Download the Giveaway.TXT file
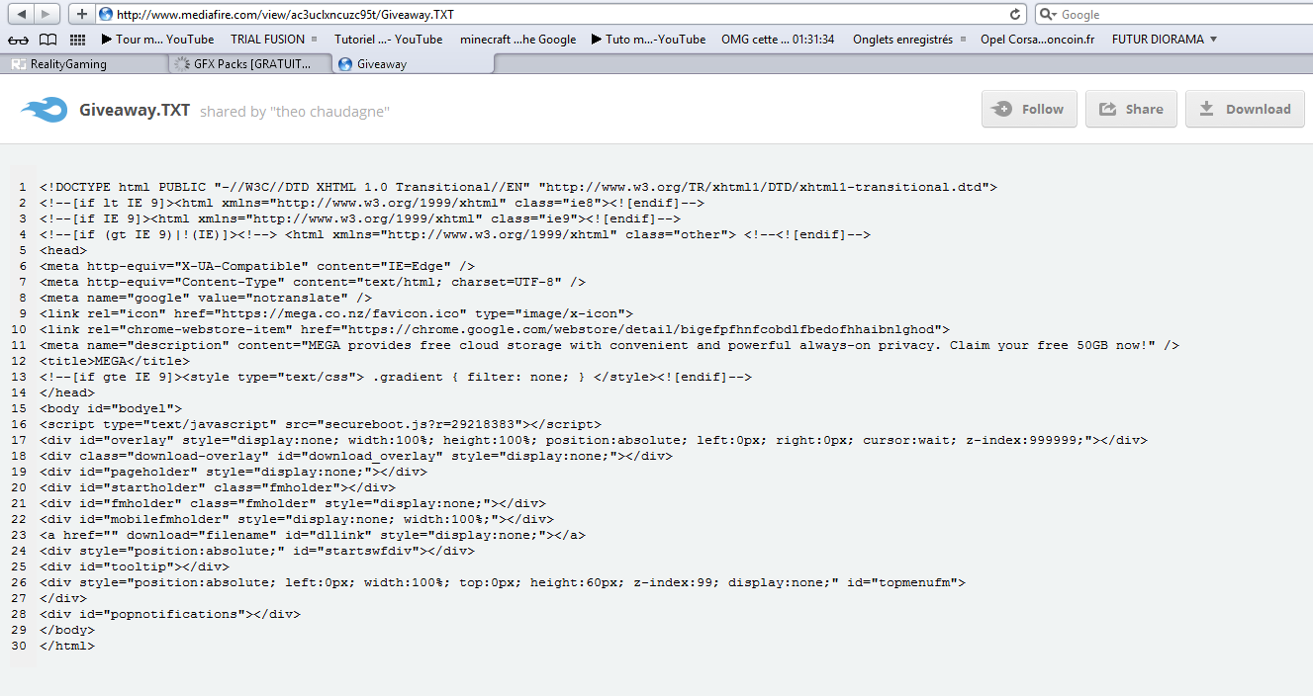The width and height of the screenshot is (1313, 696). (1244, 109)
